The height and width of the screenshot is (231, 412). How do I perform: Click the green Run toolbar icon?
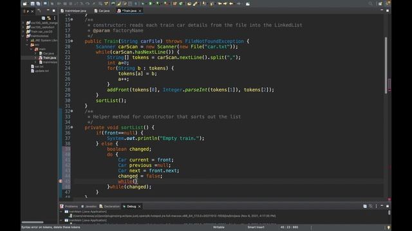[151, 4]
